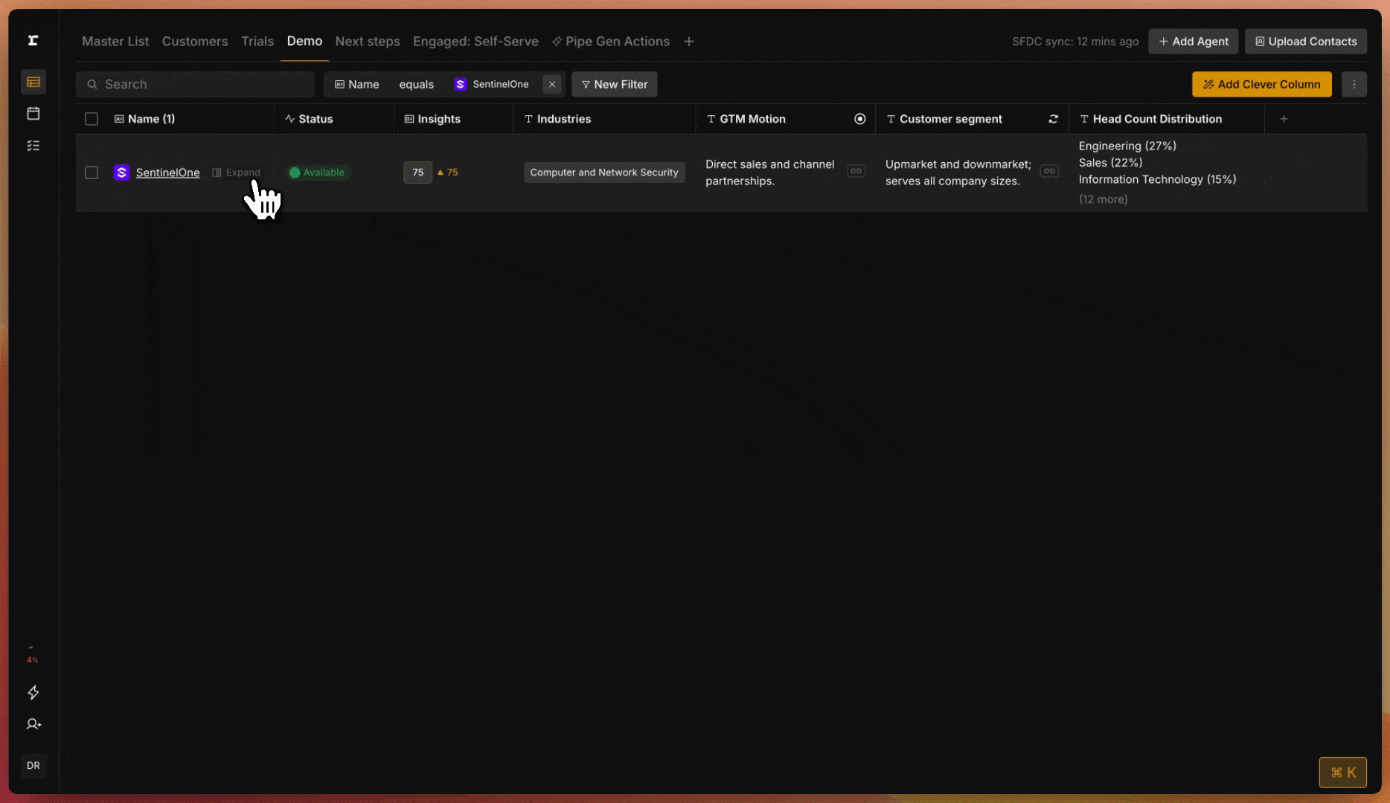Switch to the Customers tab
Image resolution: width=1390 pixels, height=803 pixels.
(x=195, y=42)
